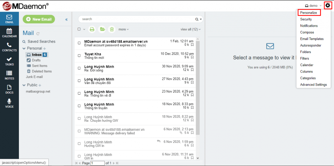334x166 pixels.
Task: Collapse the Personal folder tree
Action: [x=24, y=48]
